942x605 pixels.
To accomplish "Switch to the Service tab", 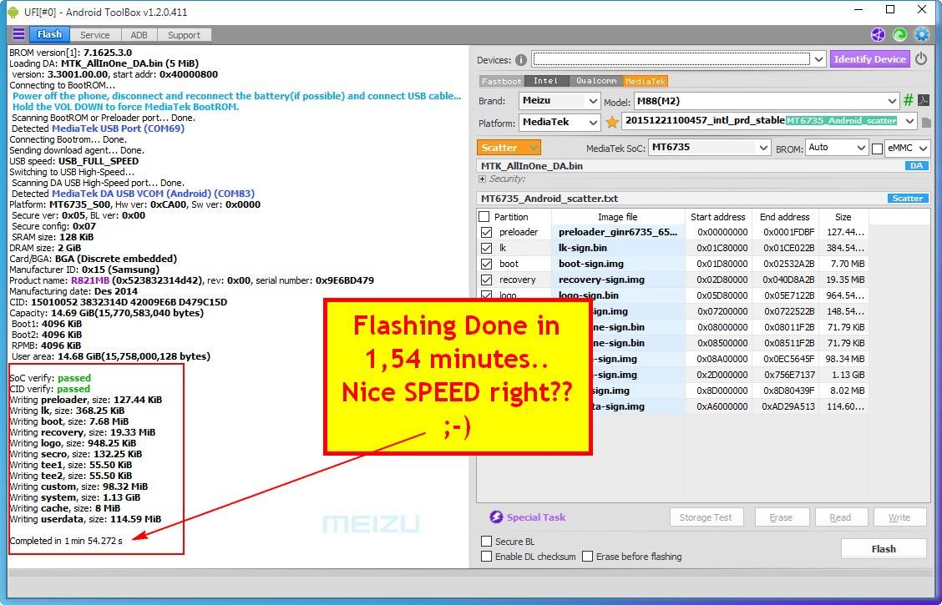I will (x=95, y=35).
